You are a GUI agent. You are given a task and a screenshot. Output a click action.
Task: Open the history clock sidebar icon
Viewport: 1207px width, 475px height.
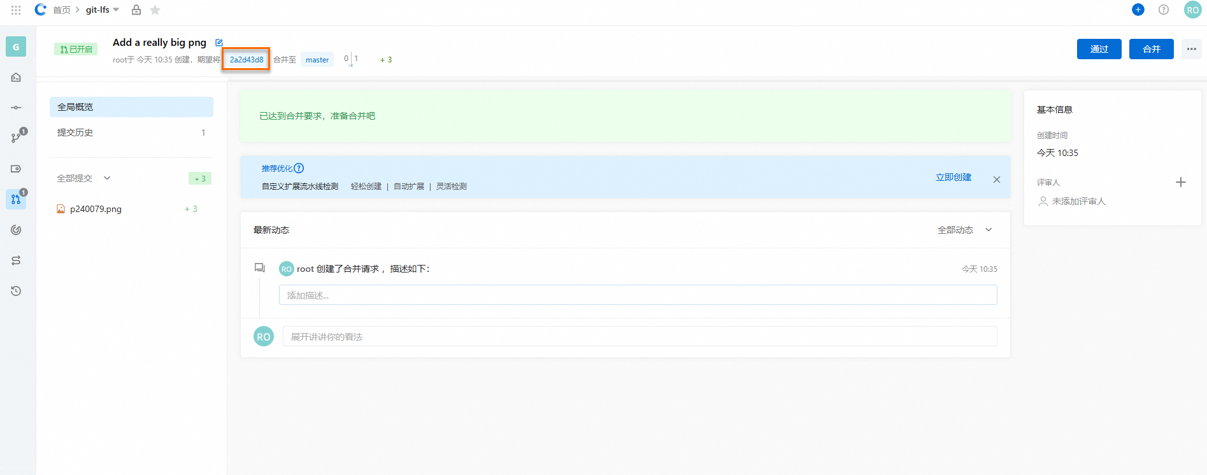pos(16,291)
